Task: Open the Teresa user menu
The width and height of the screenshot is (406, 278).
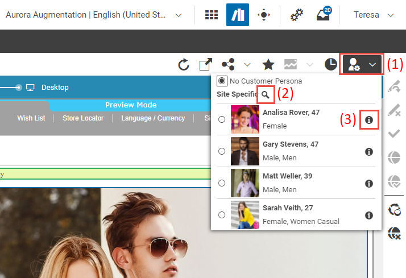Action: [374, 15]
